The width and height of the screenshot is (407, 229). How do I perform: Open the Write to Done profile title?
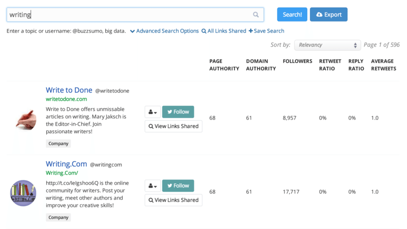69,90
